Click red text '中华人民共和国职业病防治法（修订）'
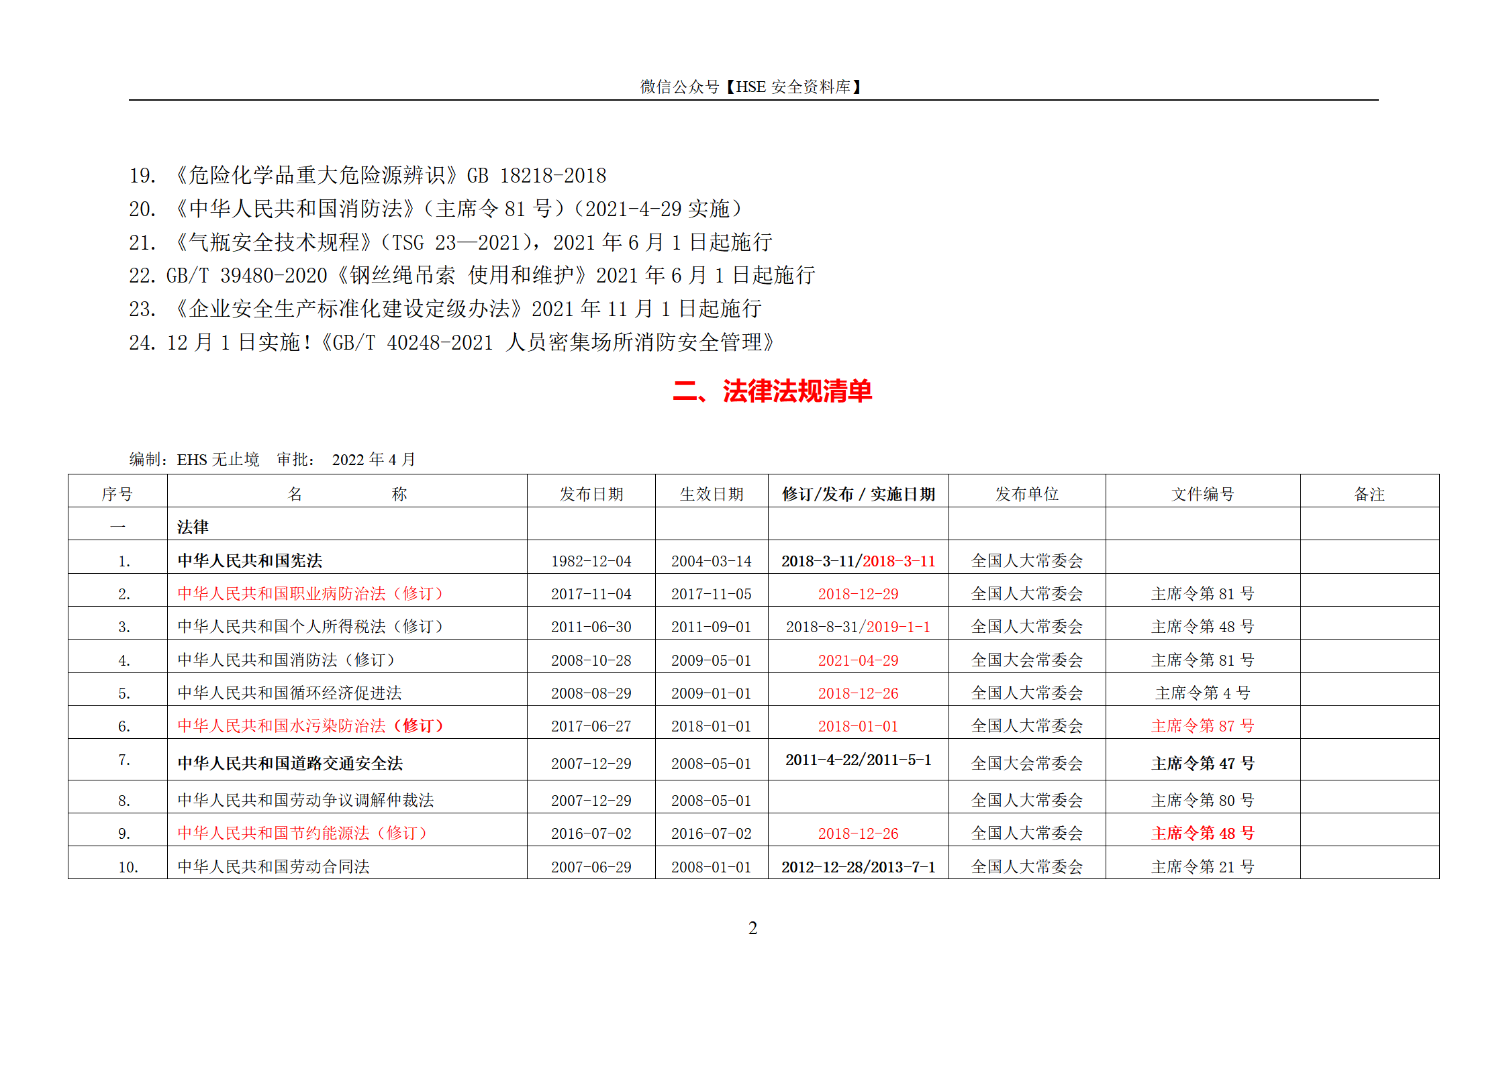This screenshot has width=1507, height=1065. click(x=310, y=594)
